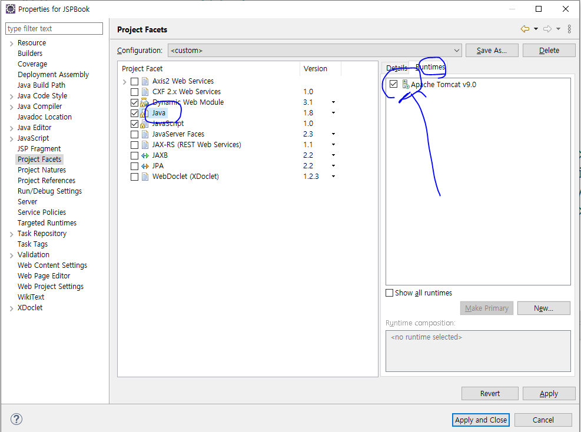
Task: Open the JAX-RS version dropdown
Action: coord(334,145)
